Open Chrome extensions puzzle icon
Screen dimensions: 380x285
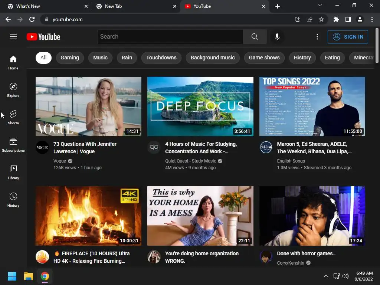click(x=336, y=19)
